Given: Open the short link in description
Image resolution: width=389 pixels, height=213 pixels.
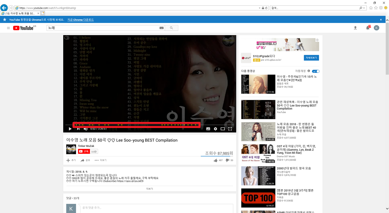Looking at the screenshot, I should coord(130,181).
